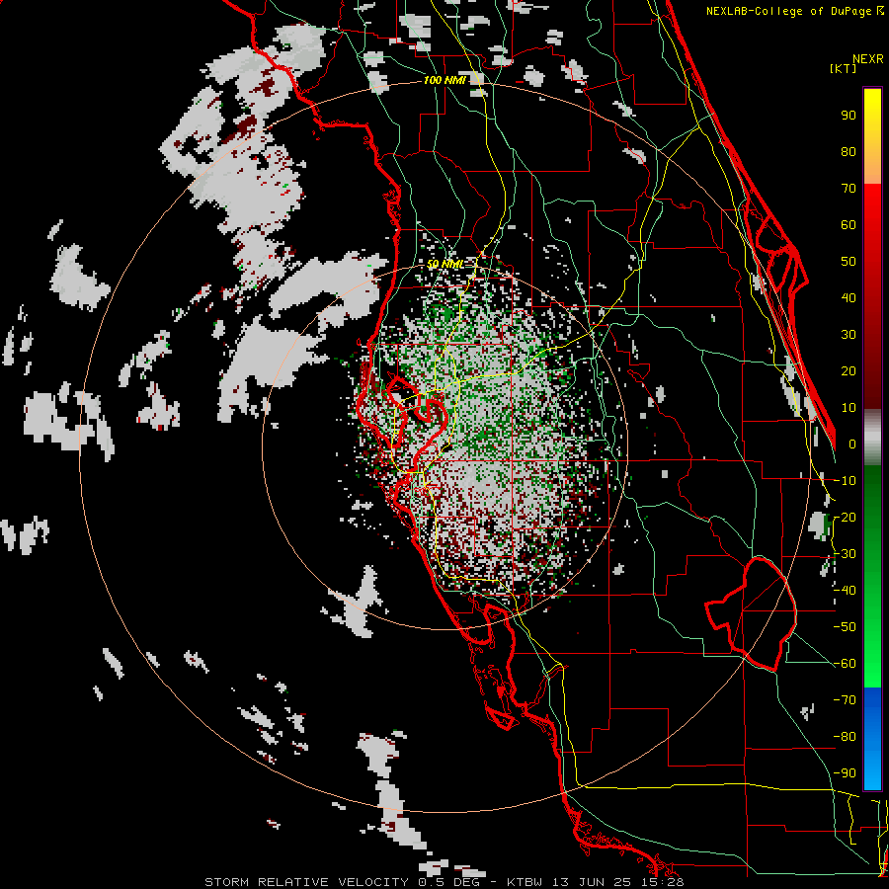Viewport: 889px width, 889px height.
Task: Click the positive "50" value on the velocity scale
Action: tap(849, 262)
